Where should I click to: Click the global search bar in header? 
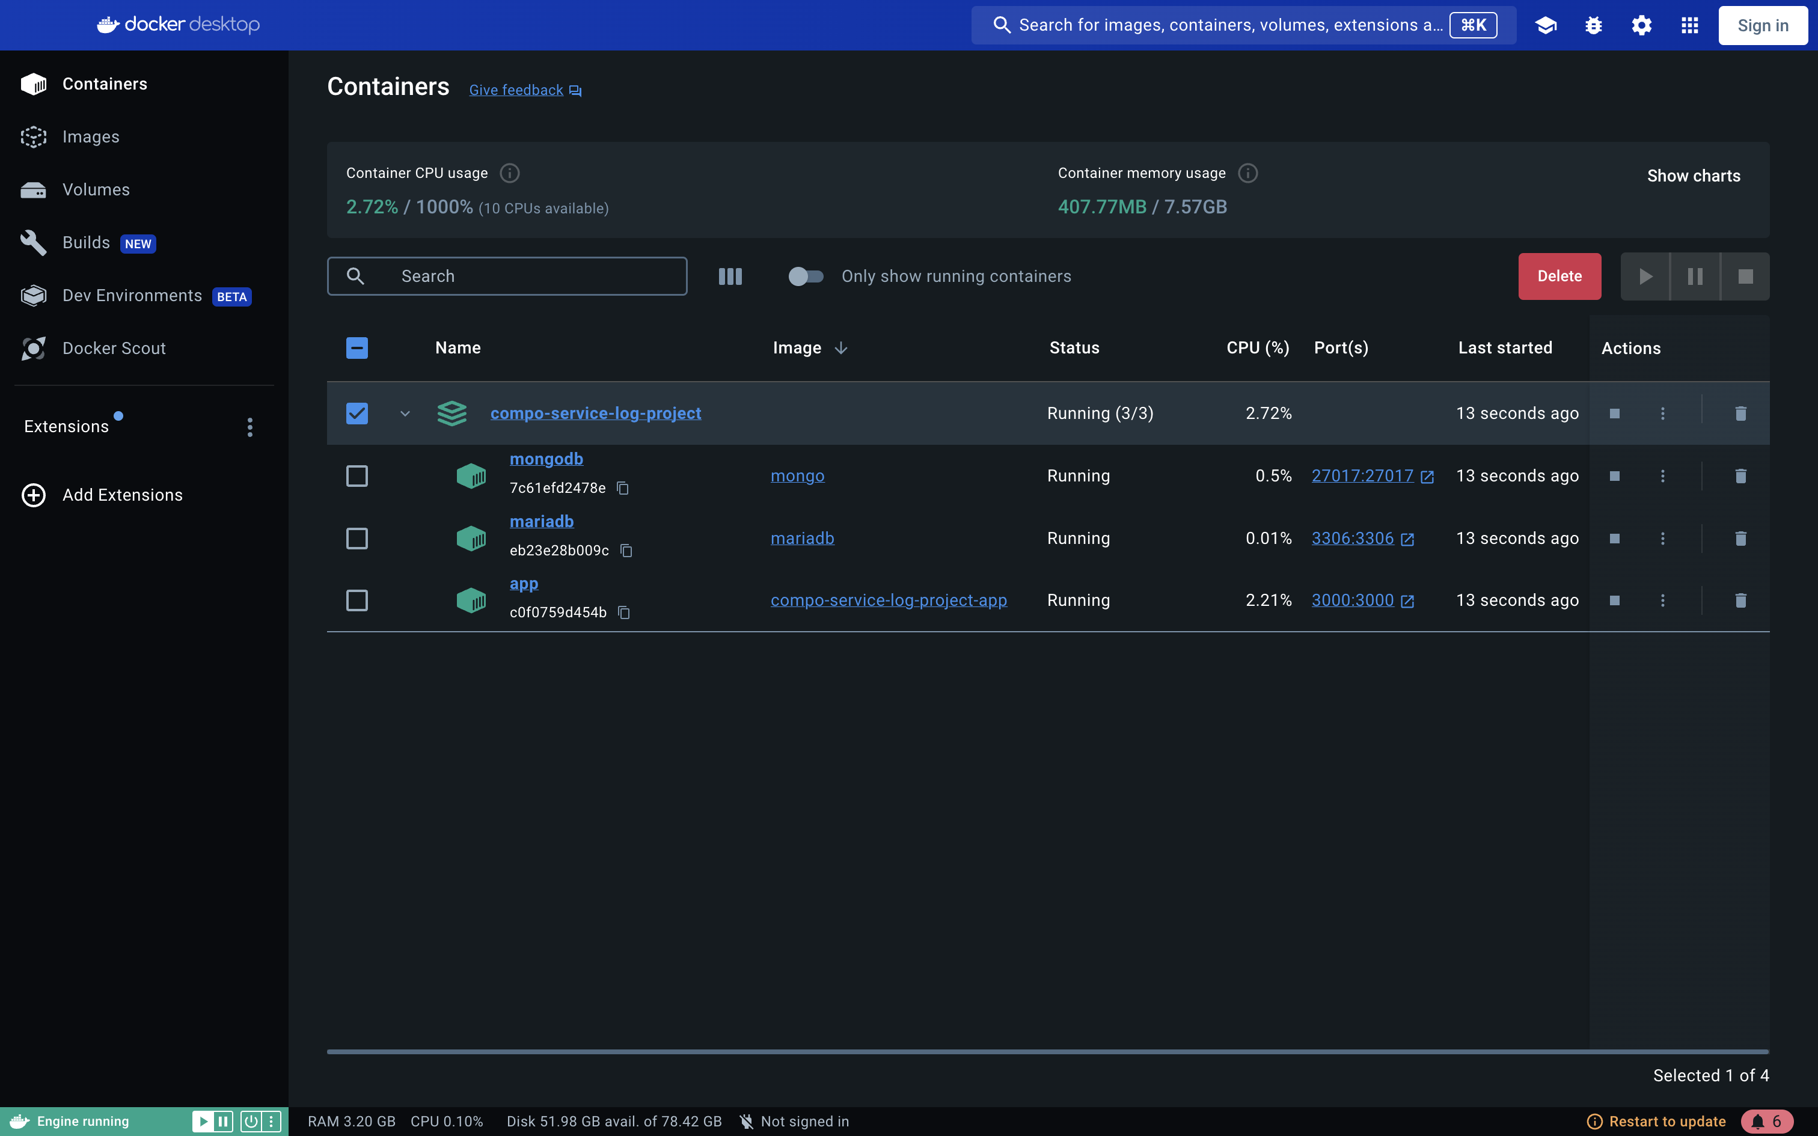[x=1243, y=25]
